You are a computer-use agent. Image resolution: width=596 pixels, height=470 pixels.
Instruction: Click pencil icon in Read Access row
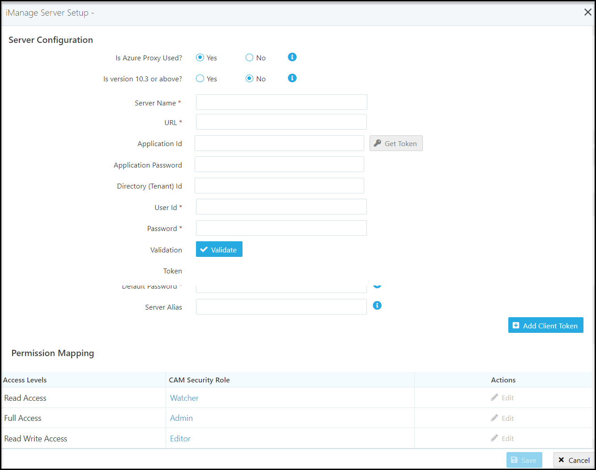point(494,398)
